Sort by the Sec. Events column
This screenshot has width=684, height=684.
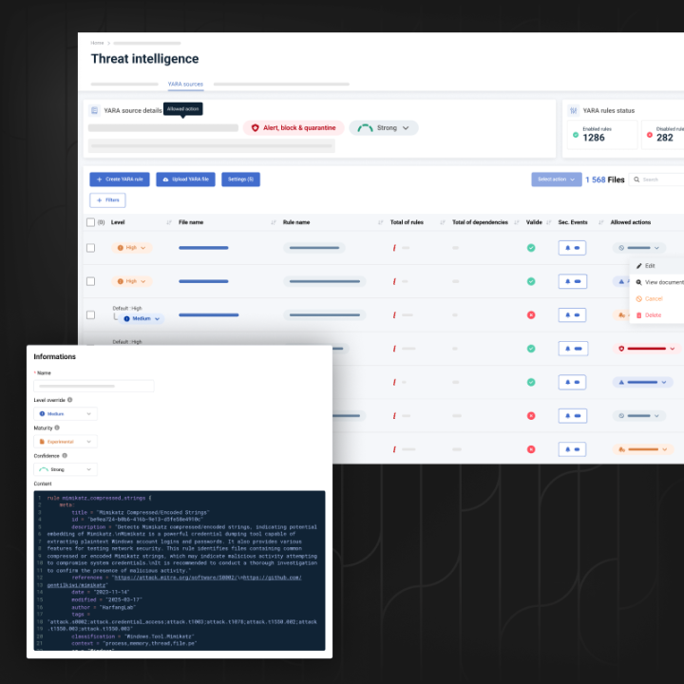pos(600,222)
